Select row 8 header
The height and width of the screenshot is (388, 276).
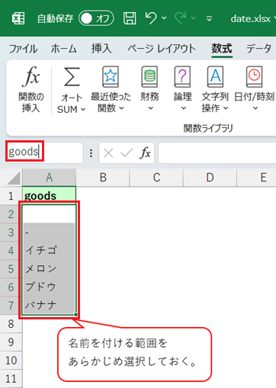point(11,324)
